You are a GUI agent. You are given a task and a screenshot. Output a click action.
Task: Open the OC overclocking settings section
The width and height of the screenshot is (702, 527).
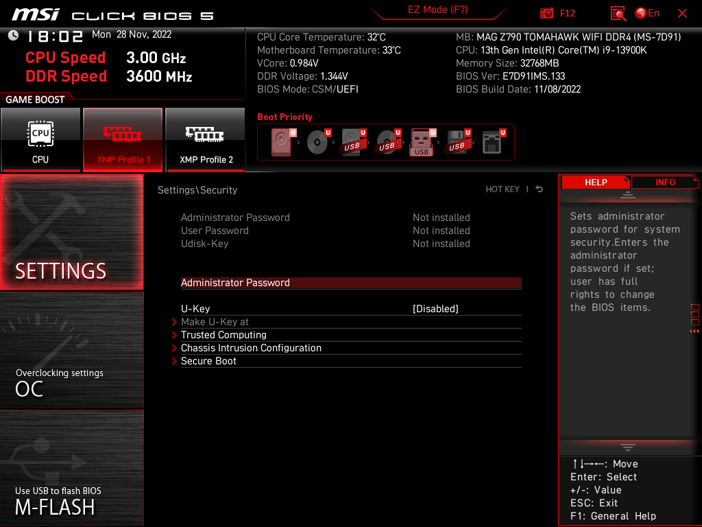[71, 351]
